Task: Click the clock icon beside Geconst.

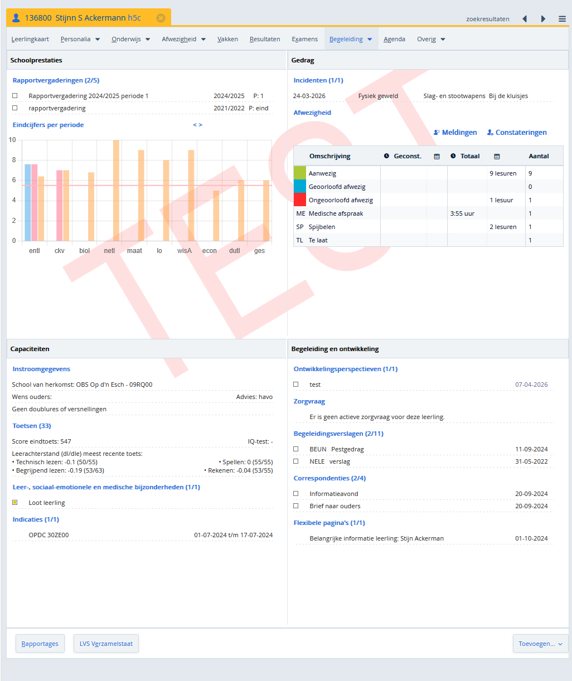Action: [386, 156]
